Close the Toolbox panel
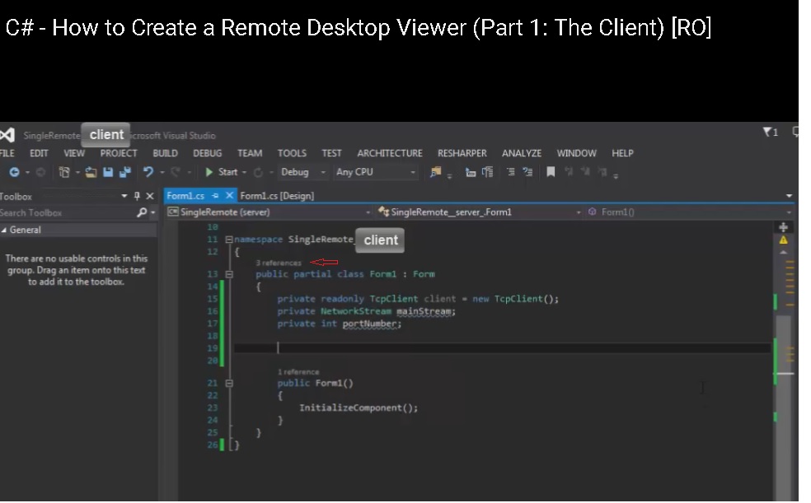 coord(149,196)
